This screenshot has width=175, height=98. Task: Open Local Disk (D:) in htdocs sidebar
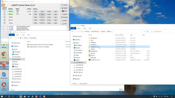tap(79, 65)
